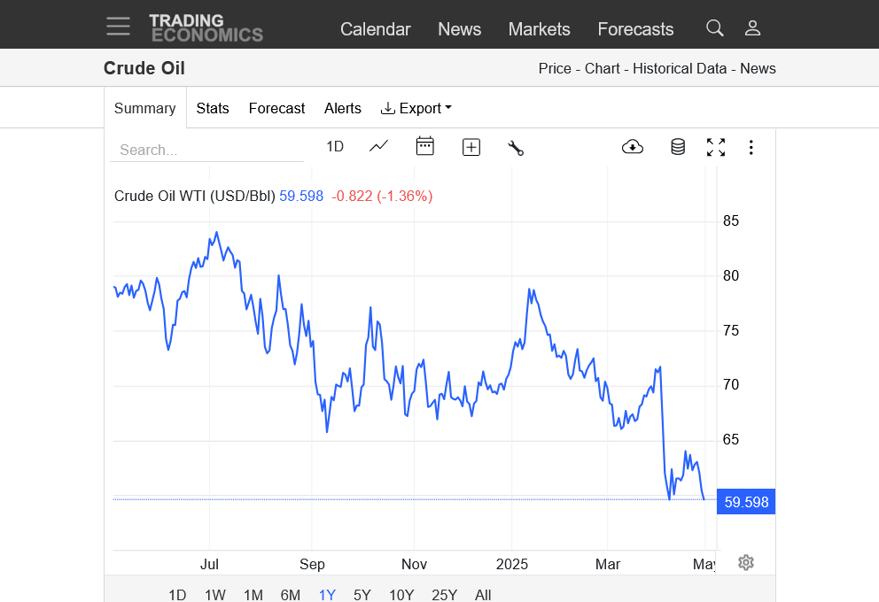879x602 pixels.
Task: Download chart via cloud icon
Action: 633,147
